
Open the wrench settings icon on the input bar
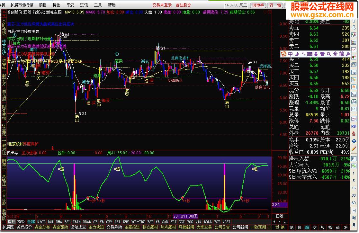pyautogui.click(x=348, y=54)
